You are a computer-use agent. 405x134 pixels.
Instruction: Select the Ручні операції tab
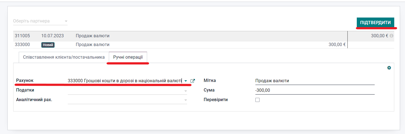coord(128,57)
